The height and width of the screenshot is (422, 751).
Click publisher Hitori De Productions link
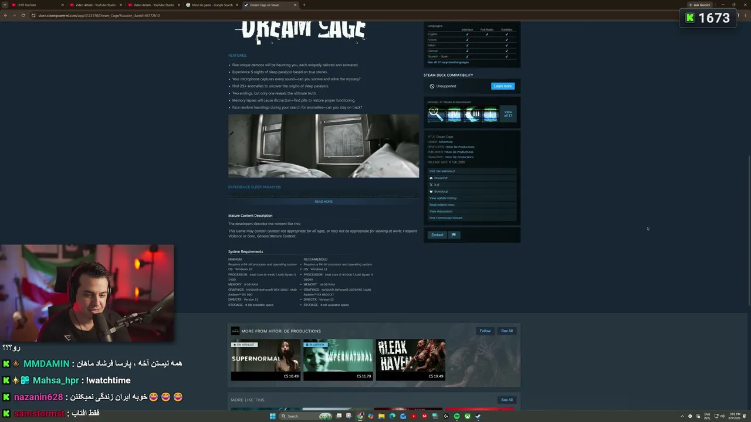459,152
